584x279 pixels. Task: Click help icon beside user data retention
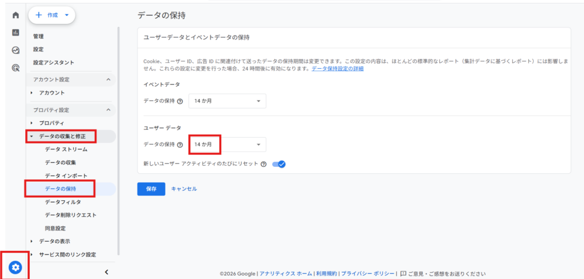(180, 145)
